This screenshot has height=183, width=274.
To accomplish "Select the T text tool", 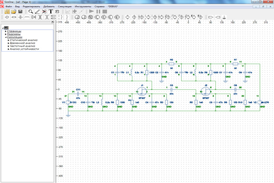I will point(51,12).
